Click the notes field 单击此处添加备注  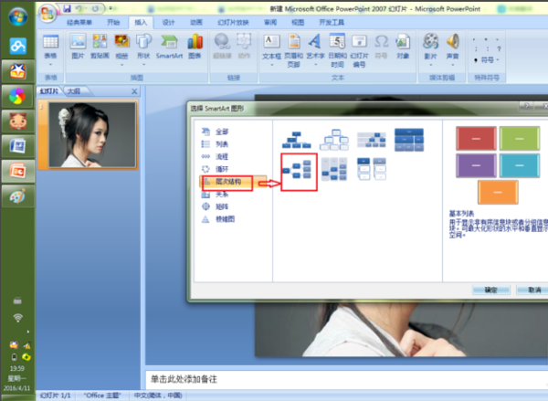pyautogui.click(x=346, y=379)
